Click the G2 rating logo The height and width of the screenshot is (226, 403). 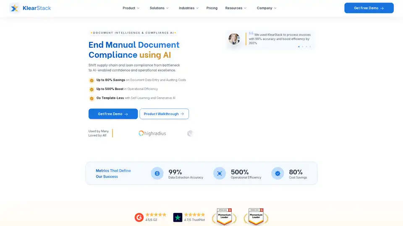point(139,217)
